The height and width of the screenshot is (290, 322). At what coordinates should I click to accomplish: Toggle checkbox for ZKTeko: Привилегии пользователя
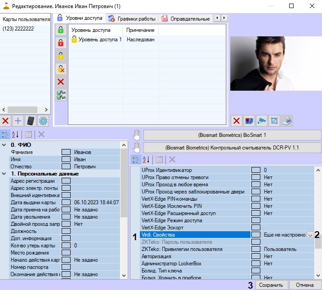(x=256, y=249)
